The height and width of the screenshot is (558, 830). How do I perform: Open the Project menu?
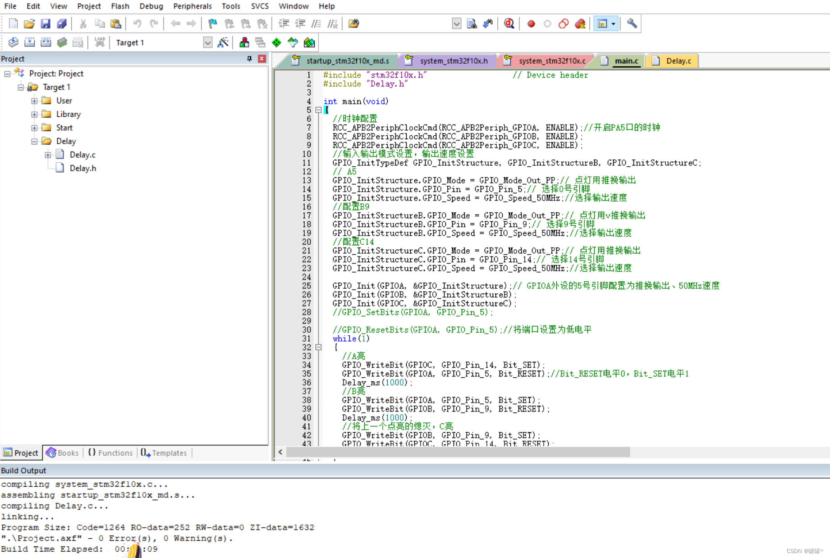point(89,6)
